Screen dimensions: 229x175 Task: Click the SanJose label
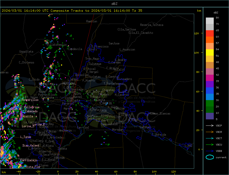(114, 43)
